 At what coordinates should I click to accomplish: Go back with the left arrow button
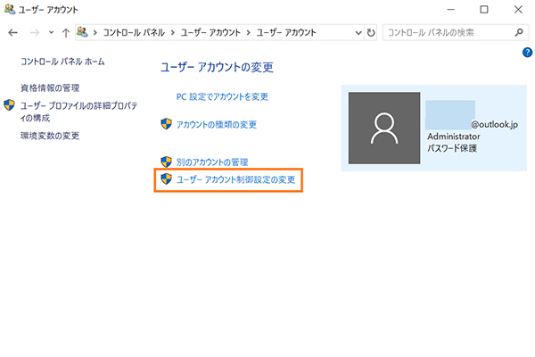[13, 33]
